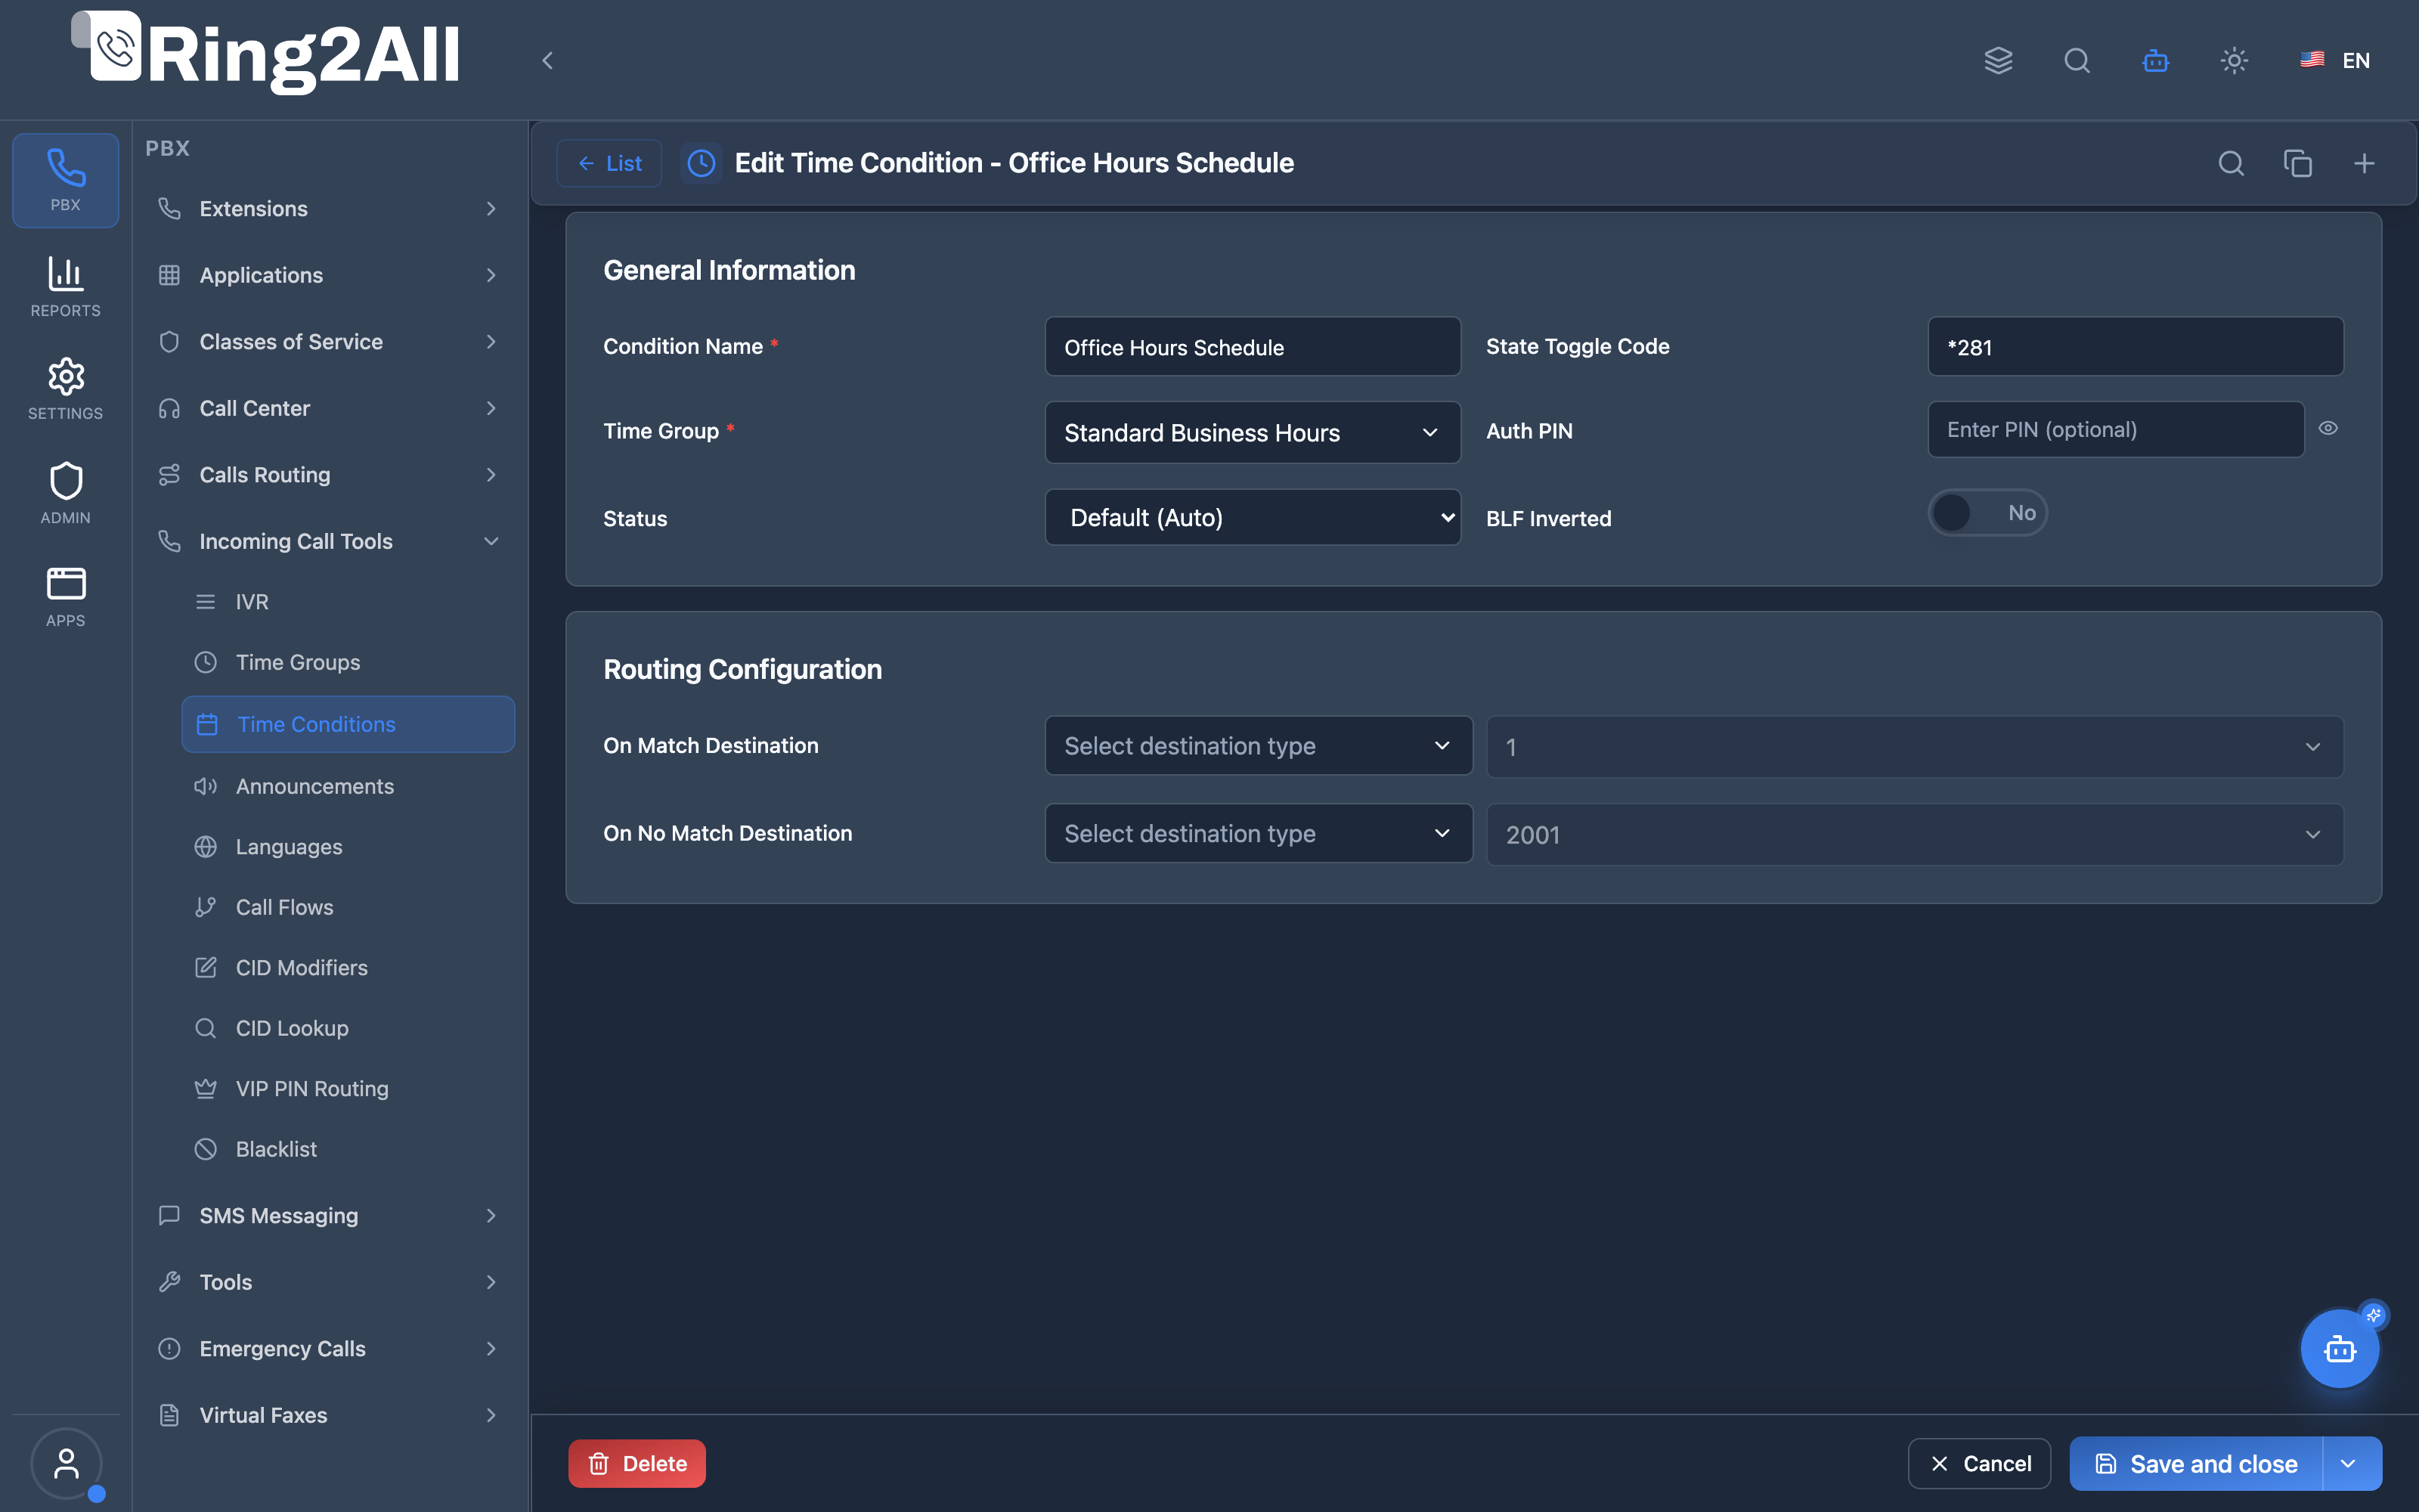Click the Cancel button
The image size is (2419, 1512).
click(1979, 1464)
